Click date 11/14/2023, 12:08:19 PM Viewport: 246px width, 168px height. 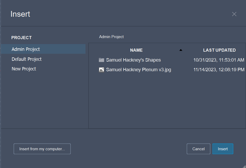point(219,70)
